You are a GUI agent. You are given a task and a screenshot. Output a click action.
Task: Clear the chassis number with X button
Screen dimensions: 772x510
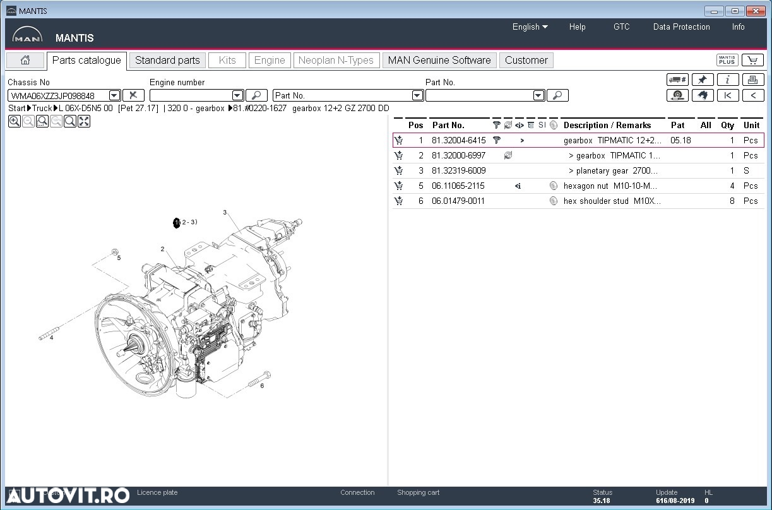pos(133,95)
